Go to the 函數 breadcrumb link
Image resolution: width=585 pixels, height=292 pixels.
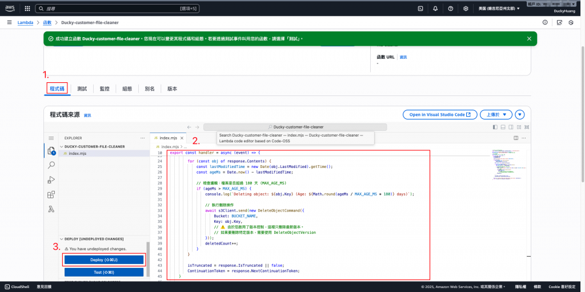tap(47, 22)
